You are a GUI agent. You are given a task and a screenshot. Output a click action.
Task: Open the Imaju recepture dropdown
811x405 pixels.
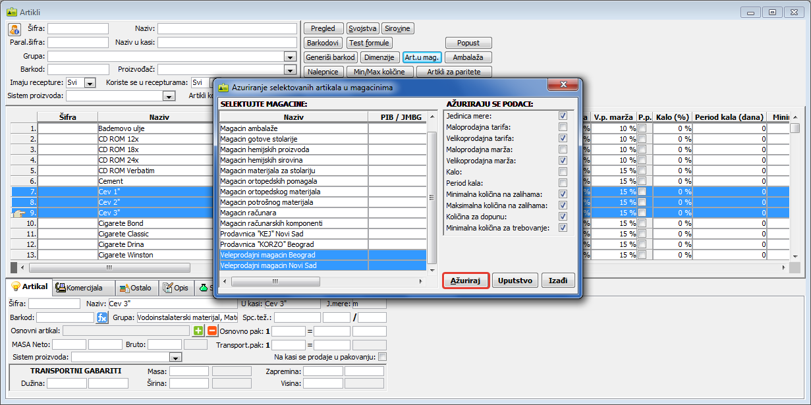pyautogui.click(x=90, y=83)
